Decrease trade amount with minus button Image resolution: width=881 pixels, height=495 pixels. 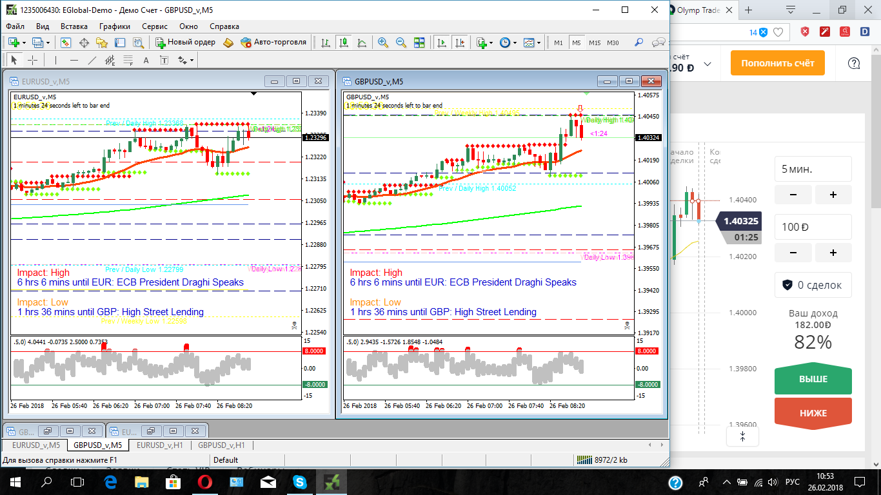tap(793, 253)
